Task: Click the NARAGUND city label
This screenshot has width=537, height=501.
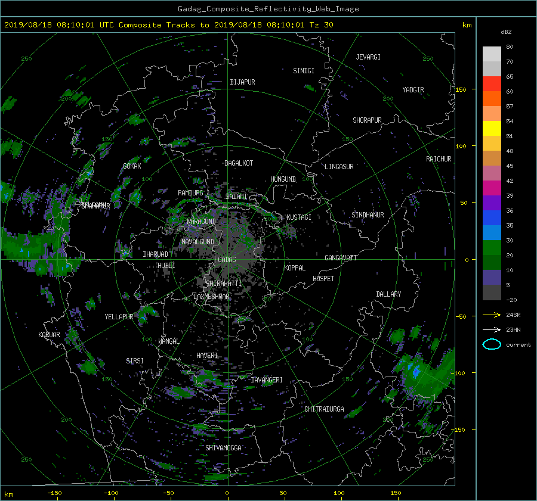Action: [202, 222]
